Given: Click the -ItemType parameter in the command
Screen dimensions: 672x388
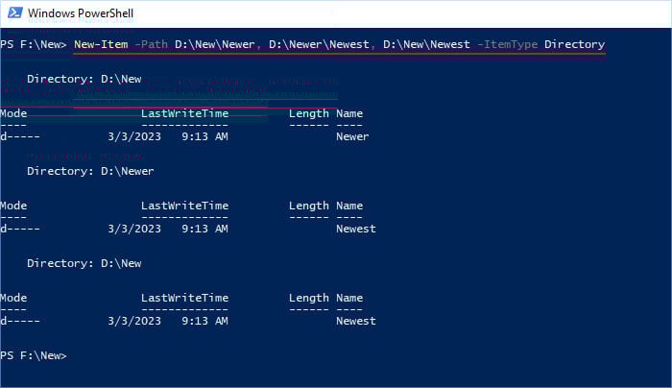Looking at the screenshot, I should click(508, 44).
